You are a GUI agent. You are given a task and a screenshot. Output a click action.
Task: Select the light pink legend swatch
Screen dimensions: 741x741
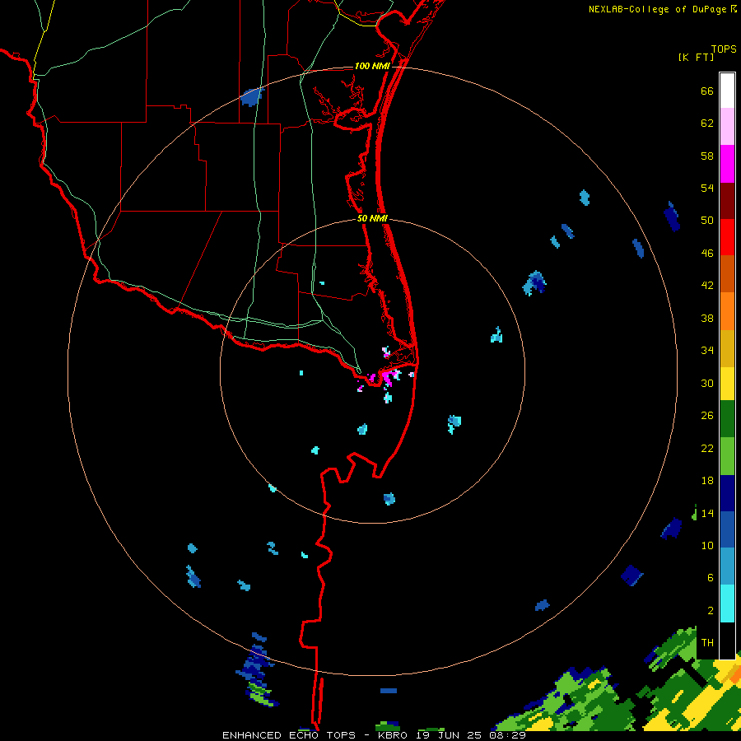coord(727,126)
